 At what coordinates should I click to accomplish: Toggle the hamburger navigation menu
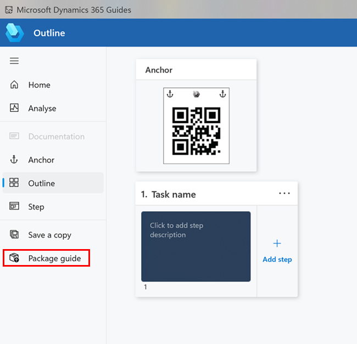(14, 61)
